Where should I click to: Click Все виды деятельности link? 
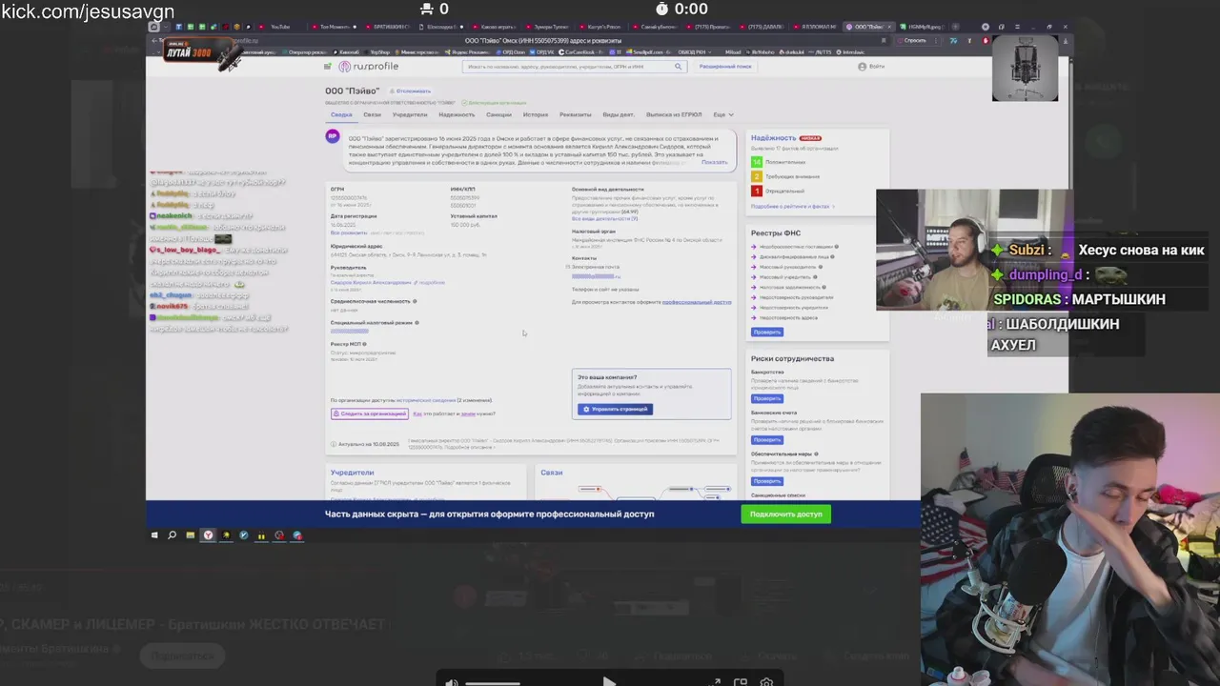pyautogui.click(x=604, y=218)
